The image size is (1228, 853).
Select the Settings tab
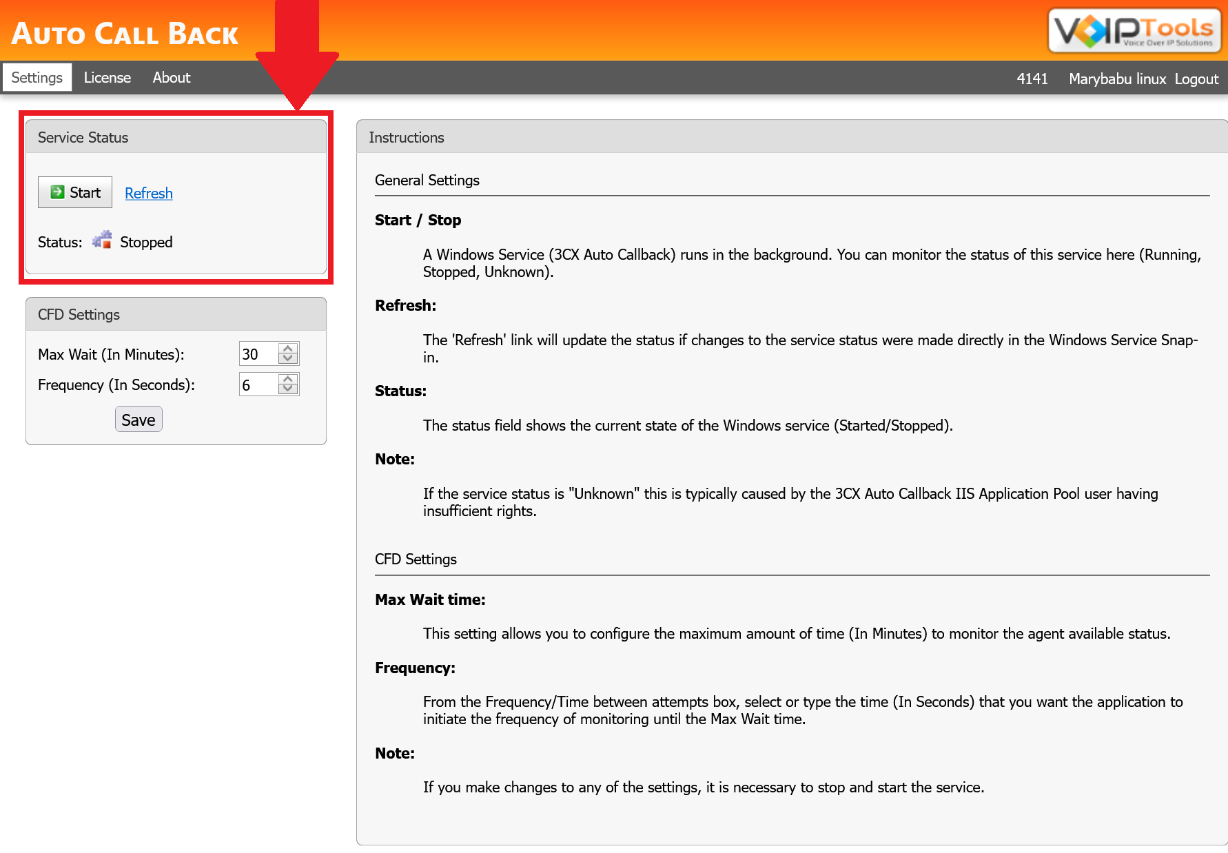[x=37, y=77]
